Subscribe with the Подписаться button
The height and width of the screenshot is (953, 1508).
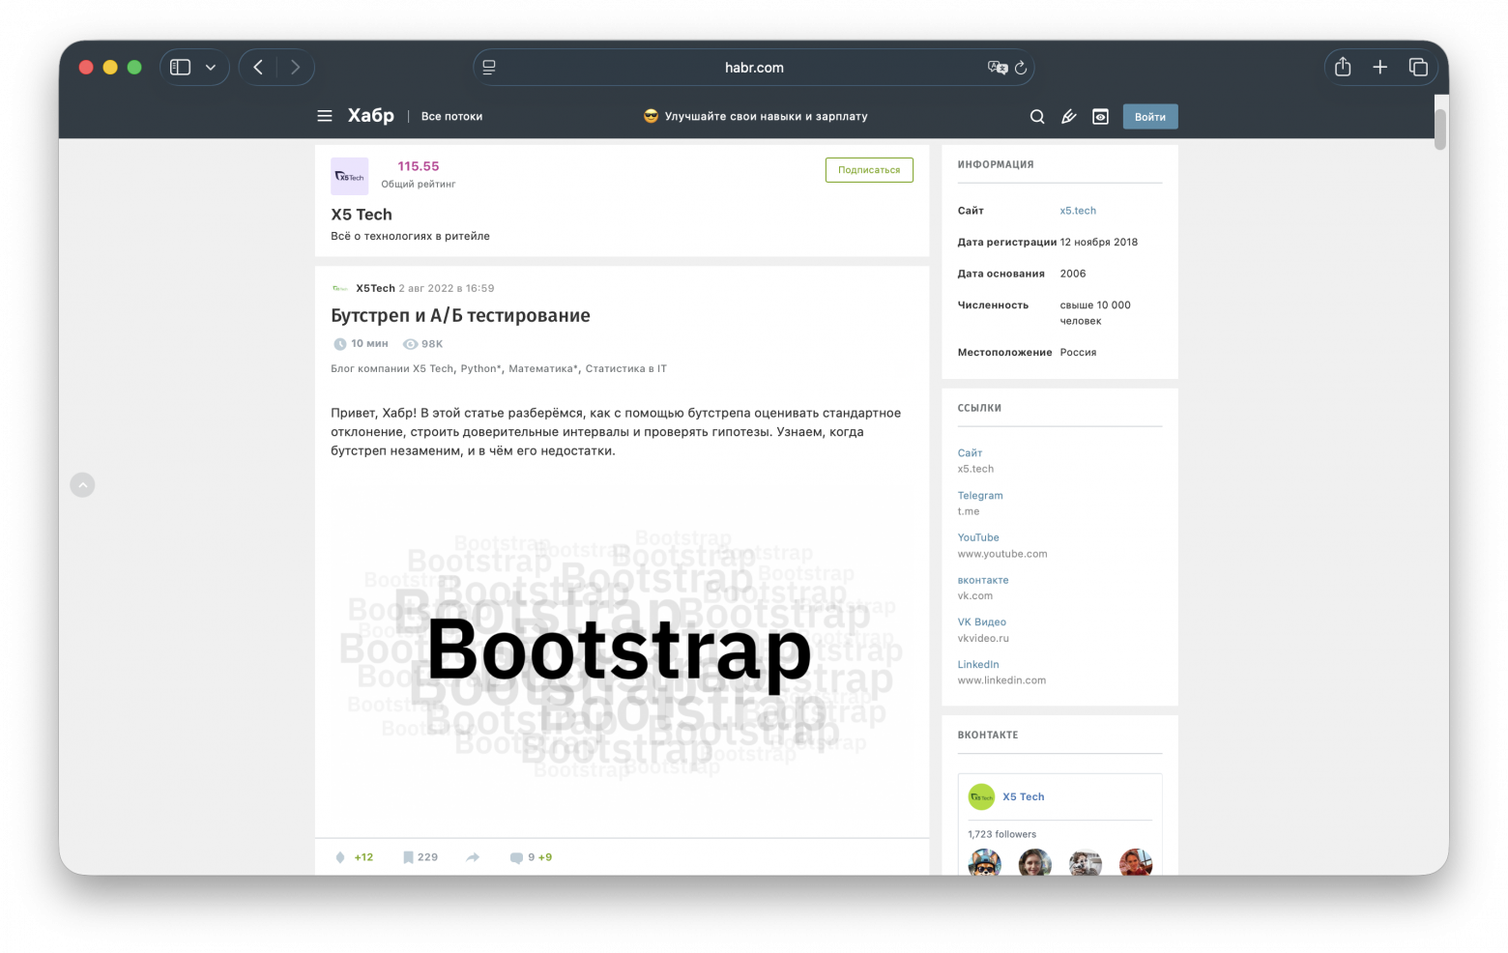(x=869, y=170)
